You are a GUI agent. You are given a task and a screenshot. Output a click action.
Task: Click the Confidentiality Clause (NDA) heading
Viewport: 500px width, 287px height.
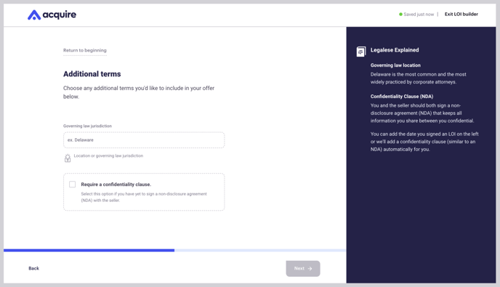point(402,97)
